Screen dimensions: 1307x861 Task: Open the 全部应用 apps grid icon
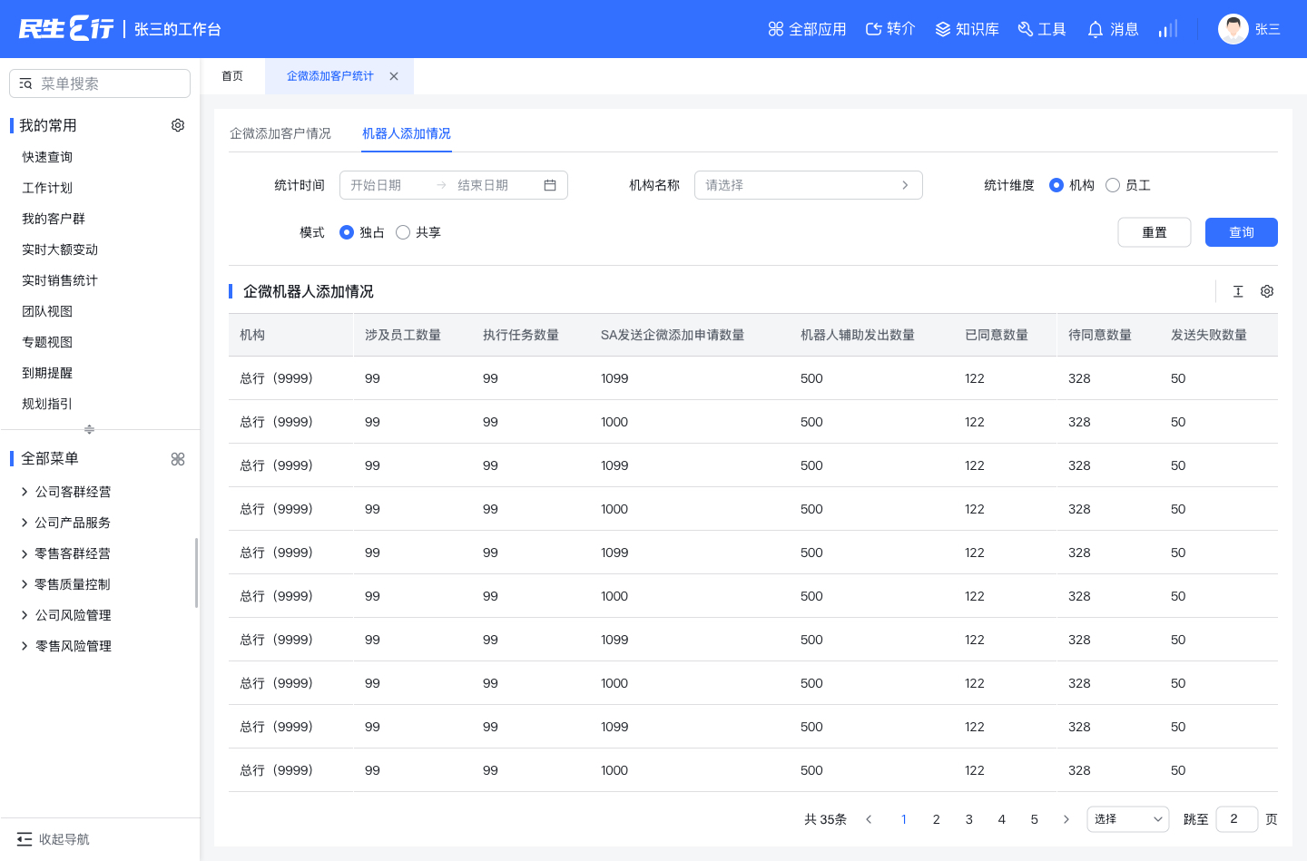[776, 29]
